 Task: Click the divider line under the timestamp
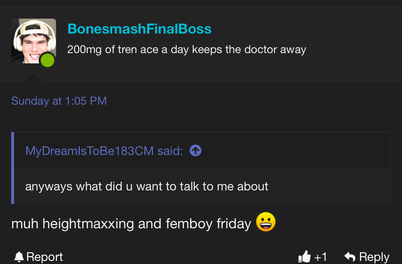201,120
